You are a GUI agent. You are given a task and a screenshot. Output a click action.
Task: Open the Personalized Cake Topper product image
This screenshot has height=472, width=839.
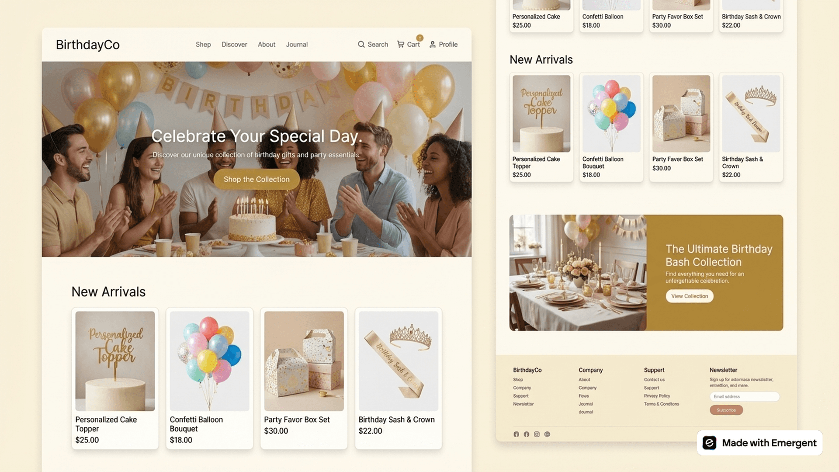click(115, 361)
